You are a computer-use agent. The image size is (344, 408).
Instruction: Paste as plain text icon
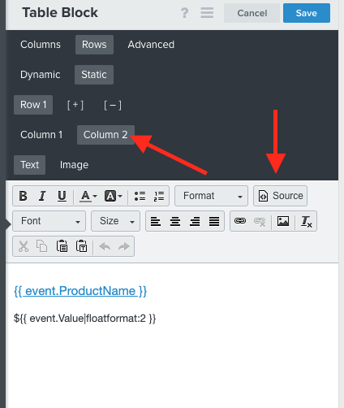[x=81, y=246]
